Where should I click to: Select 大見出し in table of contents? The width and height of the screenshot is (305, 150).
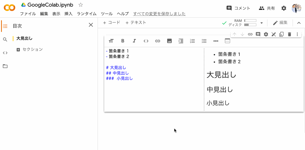click(24, 38)
